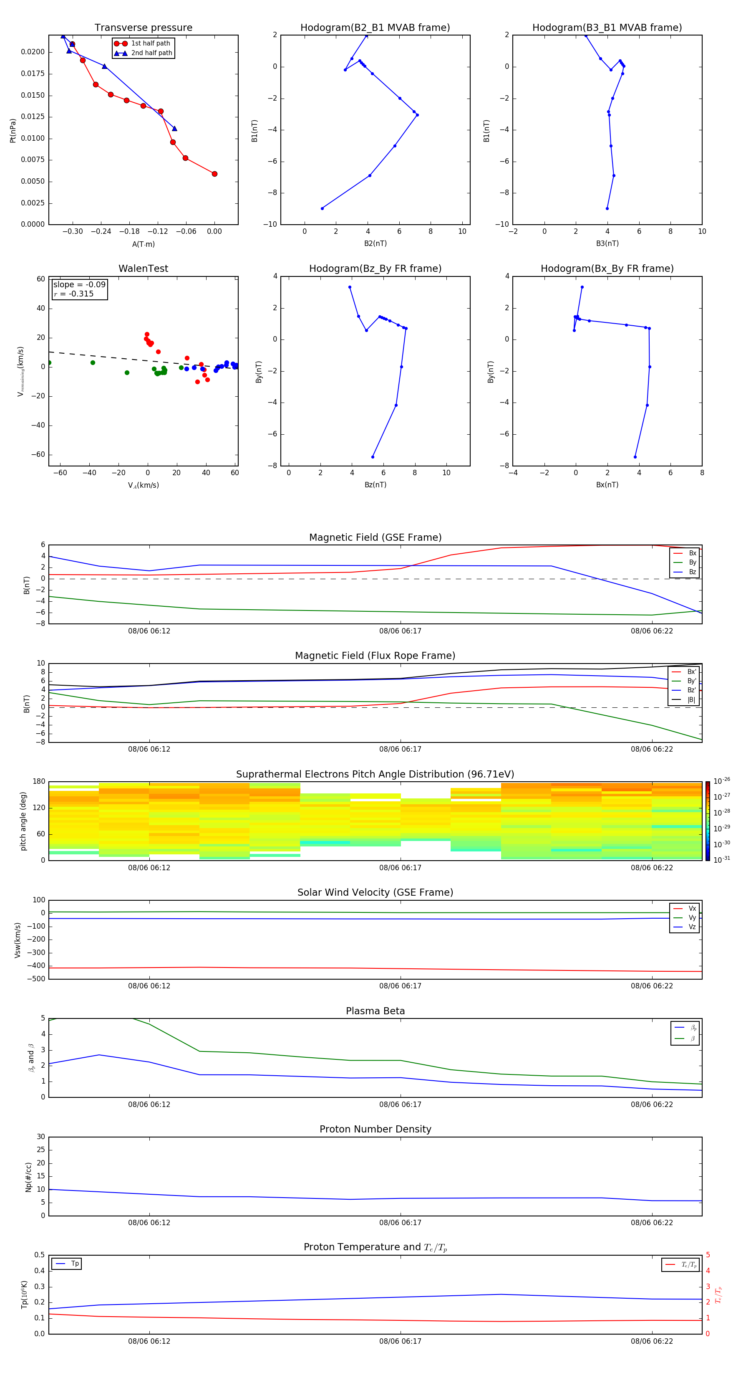751x1378 pixels.
Task: Select the "r = -0.315" annotation text
Action: (x=74, y=294)
